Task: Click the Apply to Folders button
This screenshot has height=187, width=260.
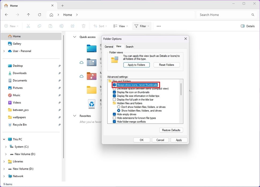Action: [x=136, y=65]
